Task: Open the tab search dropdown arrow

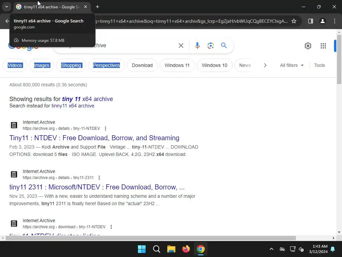Action: 7,7
